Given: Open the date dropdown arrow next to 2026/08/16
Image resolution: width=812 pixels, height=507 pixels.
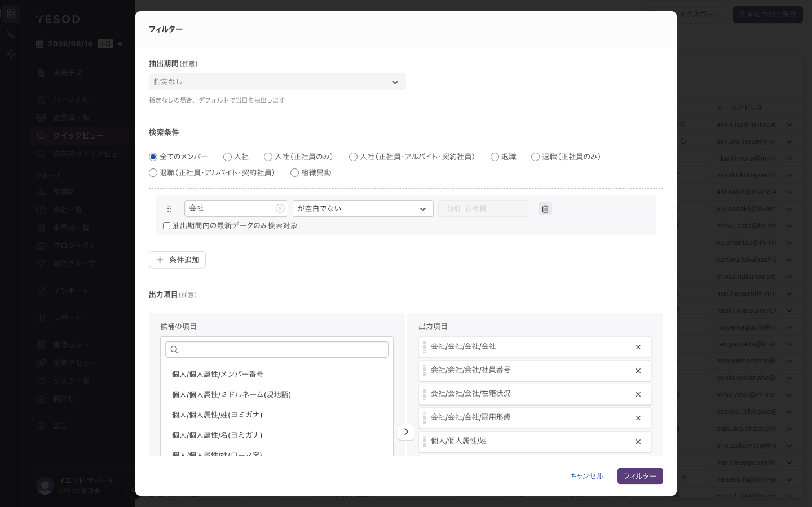Looking at the screenshot, I should [x=120, y=44].
